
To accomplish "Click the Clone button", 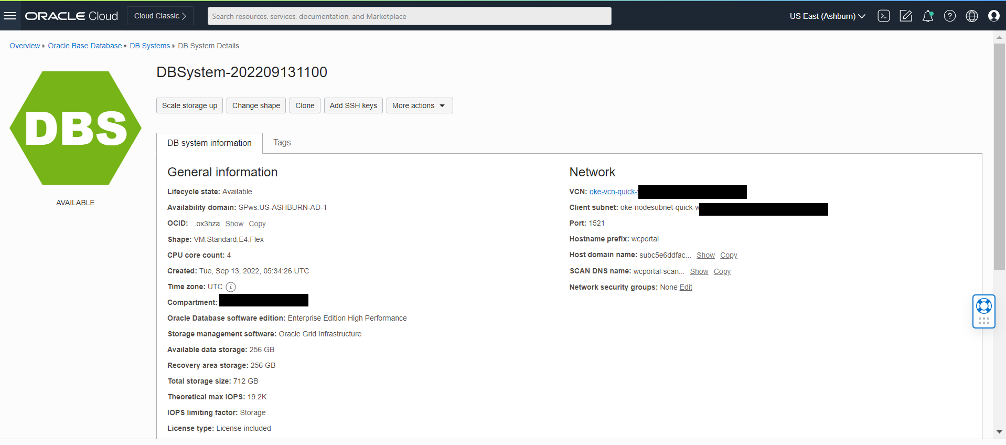I will 305,105.
